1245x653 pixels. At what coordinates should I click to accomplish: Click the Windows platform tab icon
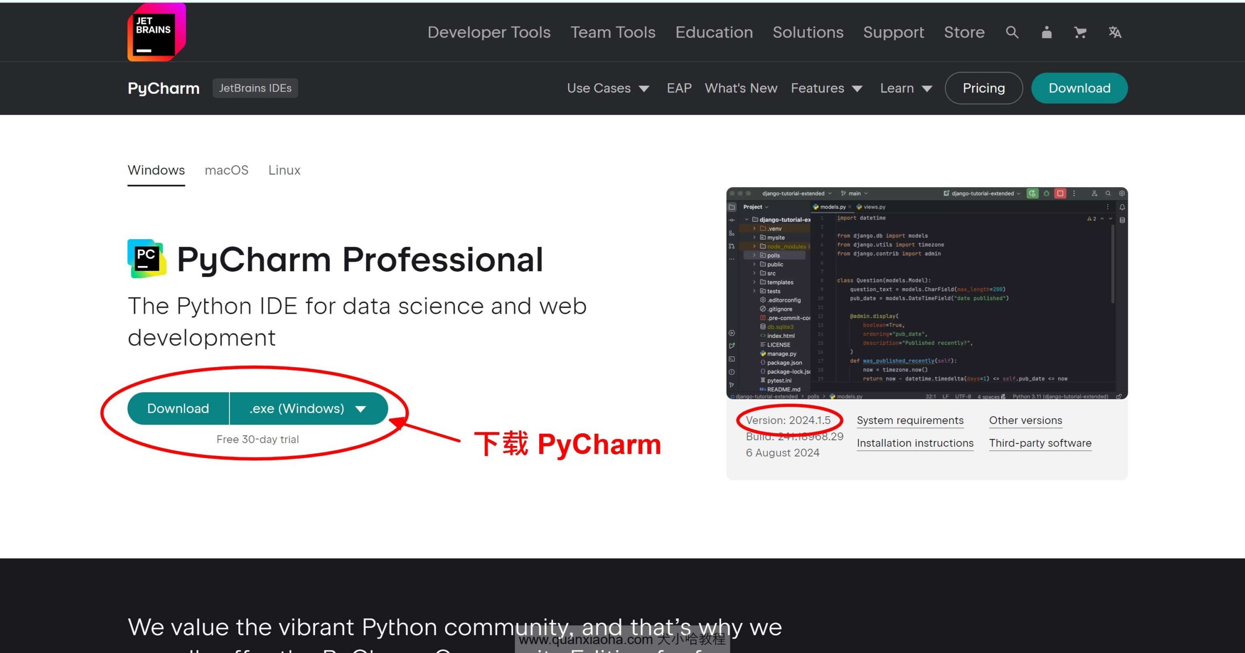tap(156, 170)
